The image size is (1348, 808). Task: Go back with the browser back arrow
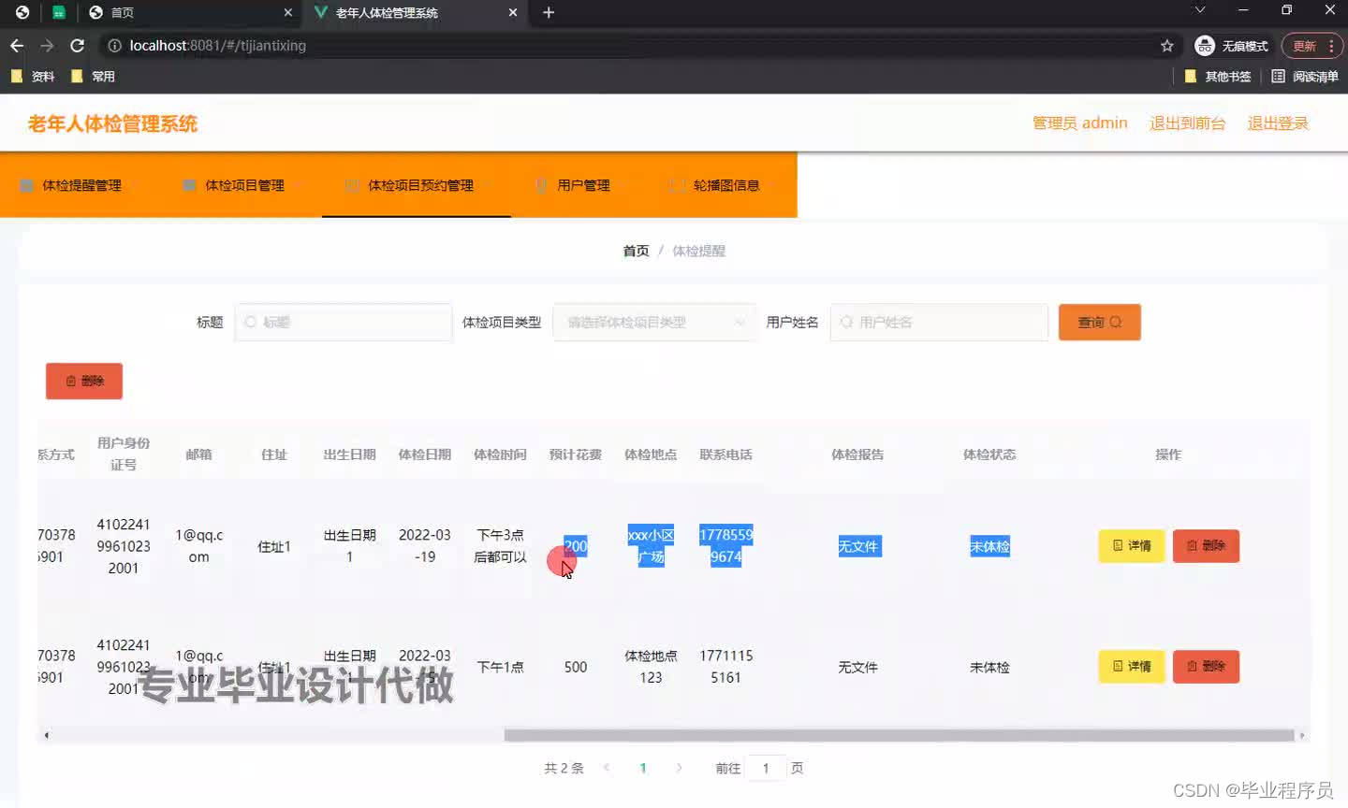click(x=17, y=45)
